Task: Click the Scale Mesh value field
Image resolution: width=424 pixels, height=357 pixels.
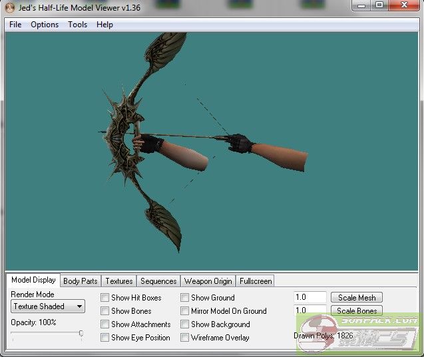Action: click(310, 298)
